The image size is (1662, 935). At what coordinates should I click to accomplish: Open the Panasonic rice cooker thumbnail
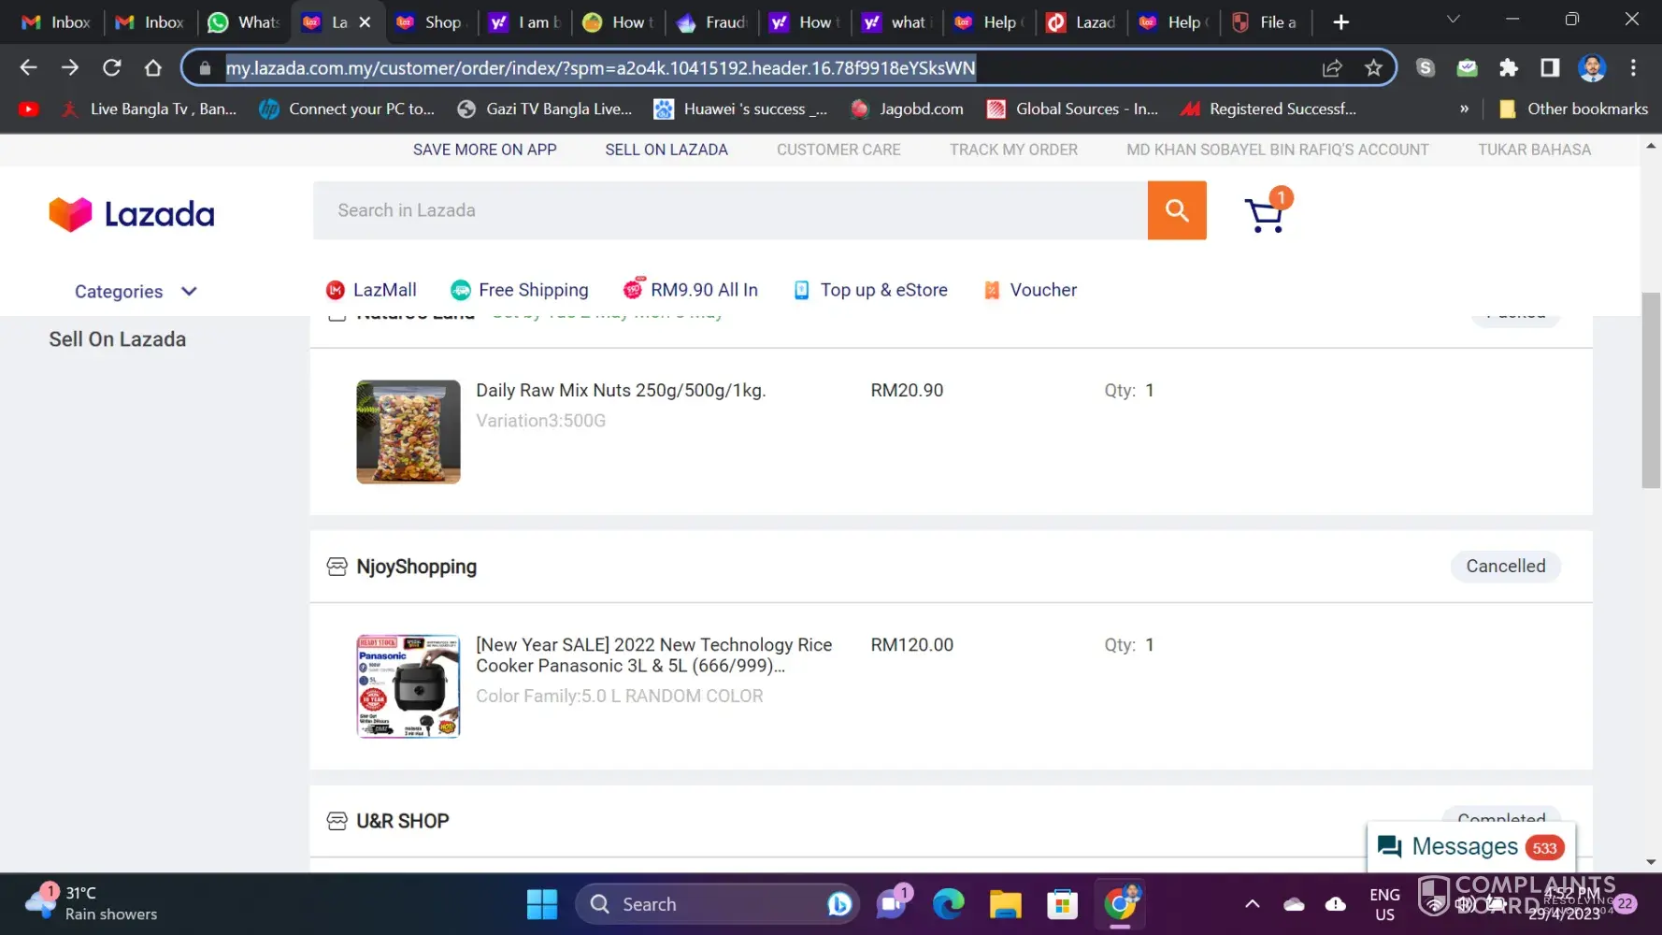[408, 686]
